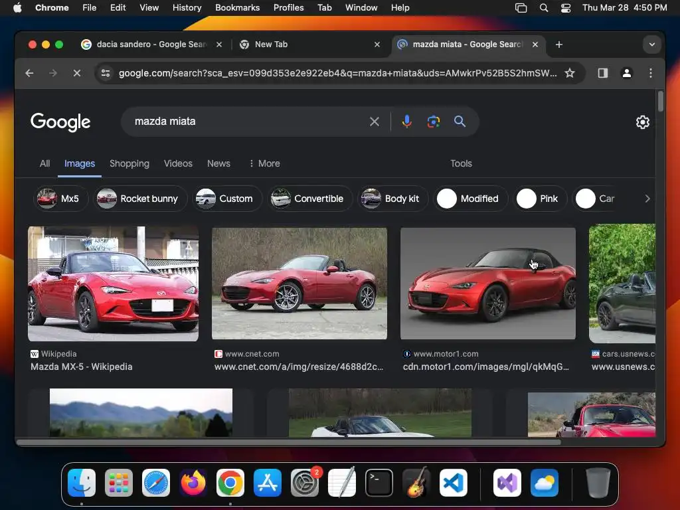This screenshot has height=510, width=680.
Task: Stop loading the page button
Action: coord(77,73)
